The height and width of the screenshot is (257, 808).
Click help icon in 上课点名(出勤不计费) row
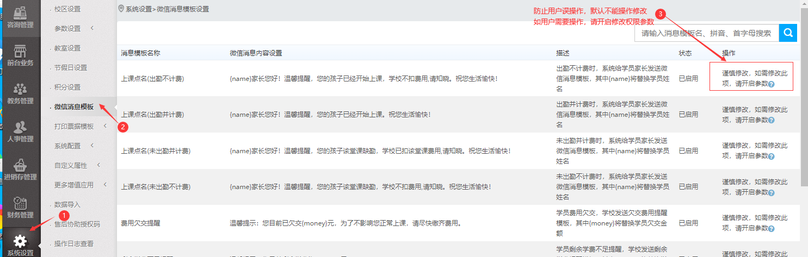[772, 84]
